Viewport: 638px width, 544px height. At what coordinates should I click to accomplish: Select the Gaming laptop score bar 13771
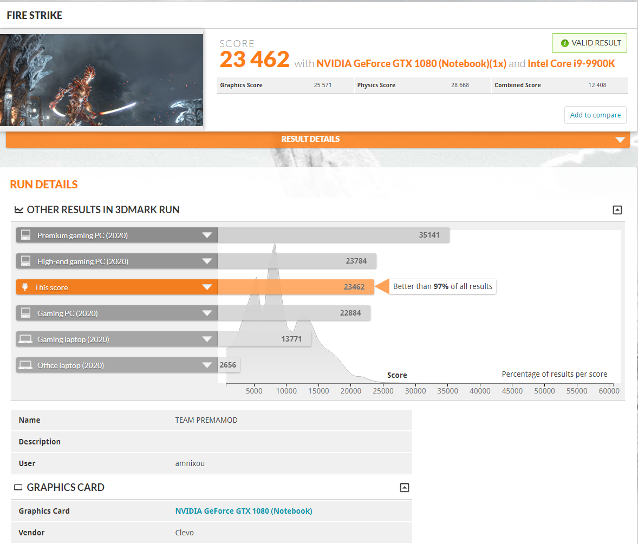coord(264,339)
